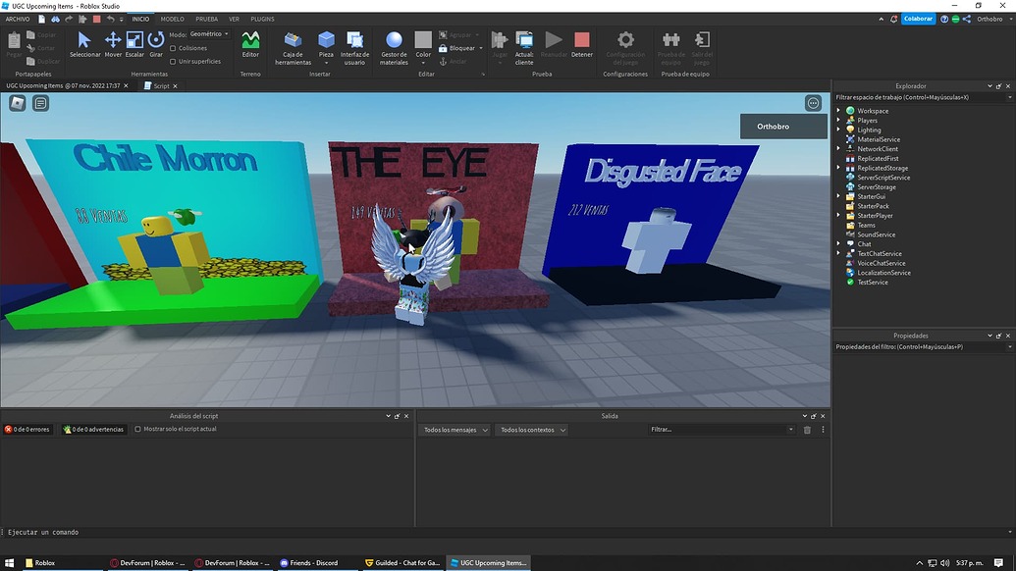Expand the Workspace tree node
This screenshot has height=571, width=1016.
click(838, 111)
